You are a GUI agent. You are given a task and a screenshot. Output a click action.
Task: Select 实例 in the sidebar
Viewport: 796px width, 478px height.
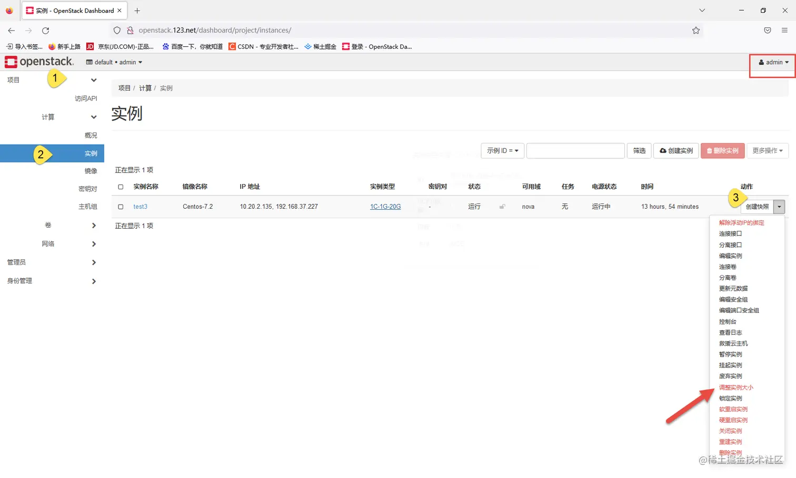[x=52, y=154]
